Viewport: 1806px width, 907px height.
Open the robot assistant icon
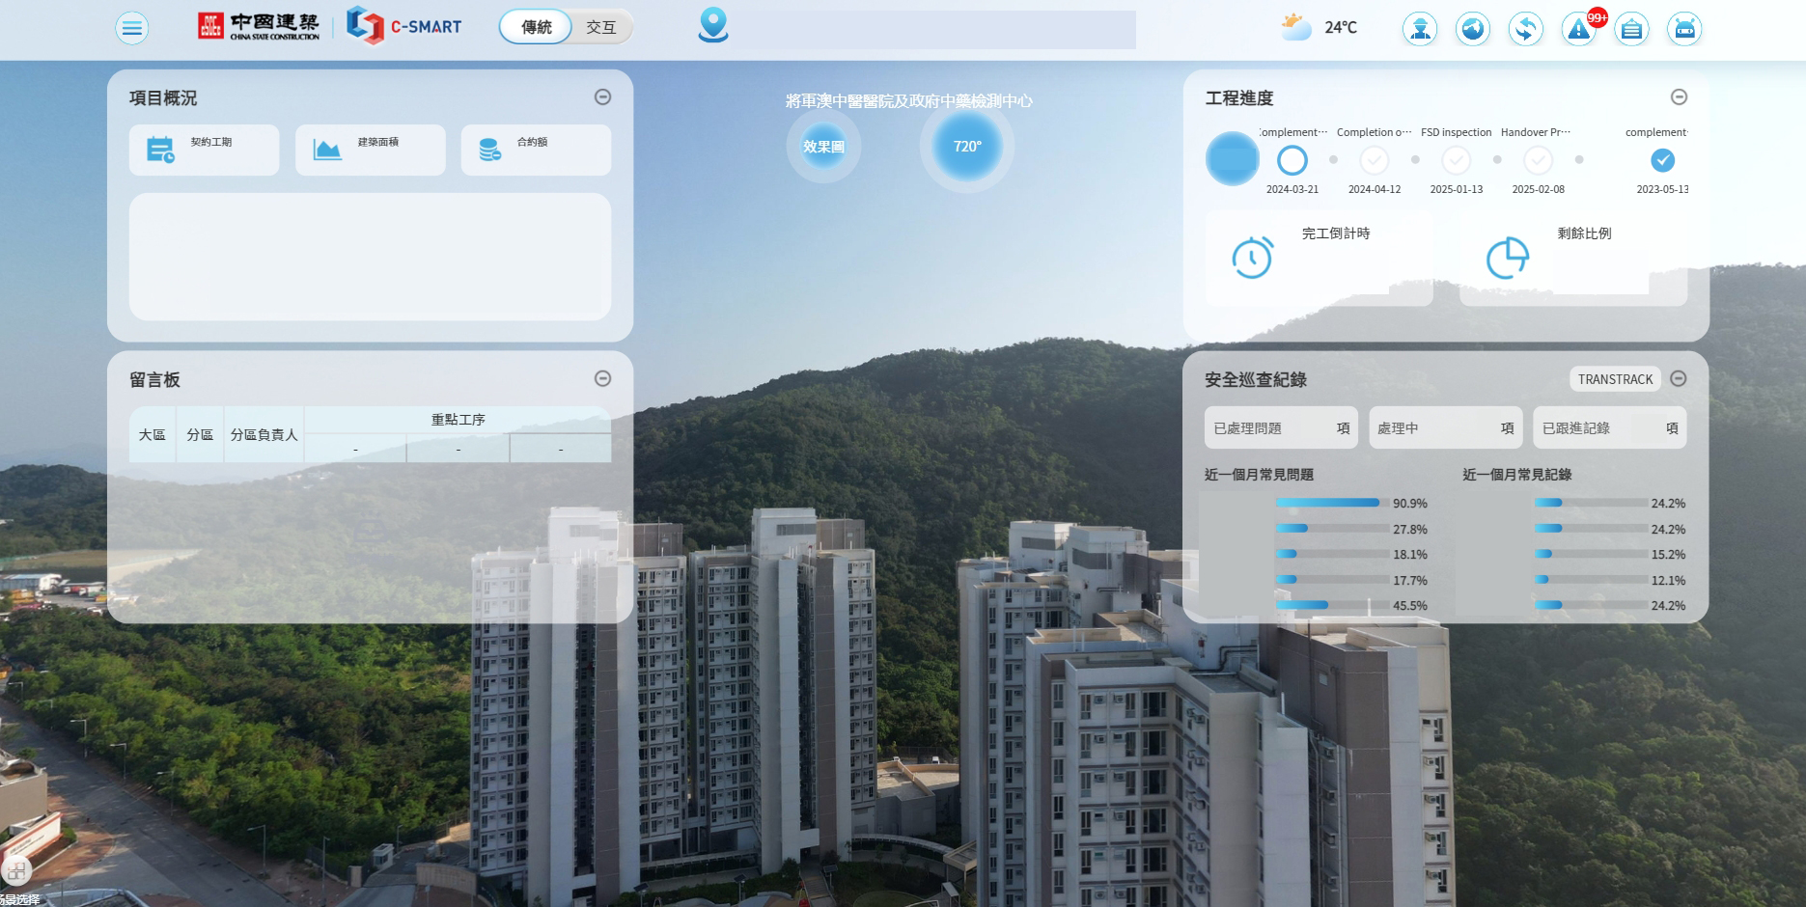coord(1685,29)
